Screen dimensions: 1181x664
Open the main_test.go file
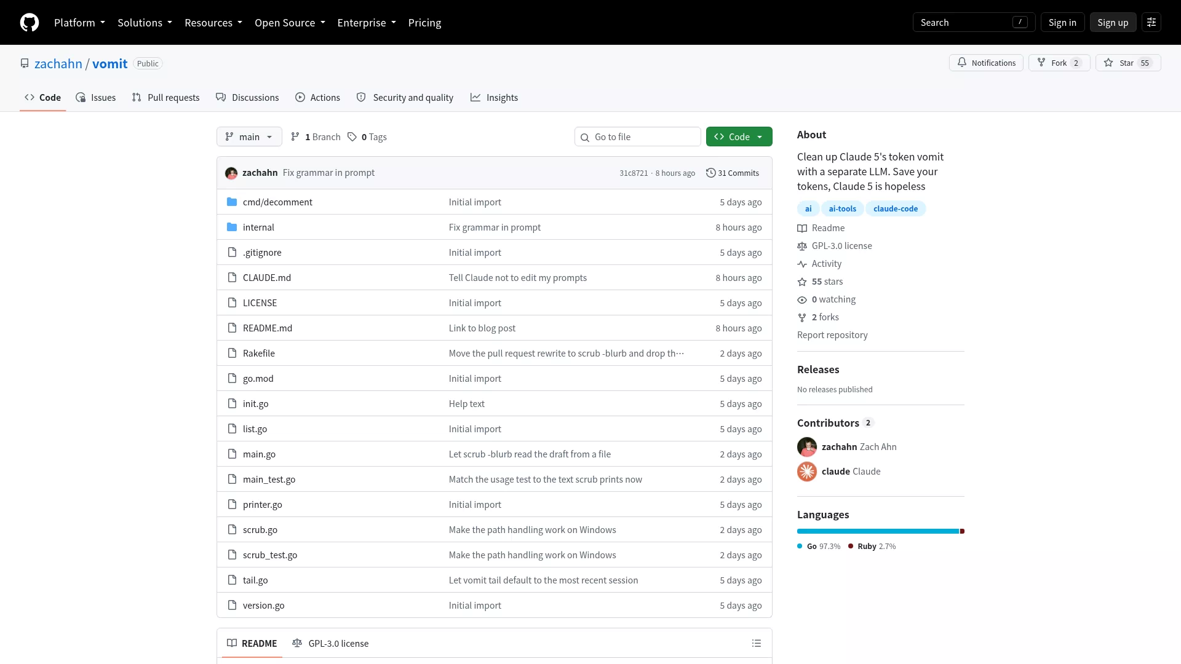click(269, 480)
